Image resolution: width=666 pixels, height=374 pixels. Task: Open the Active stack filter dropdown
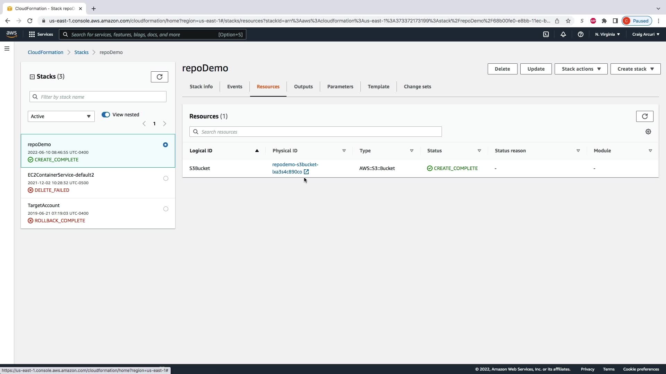[61, 116]
